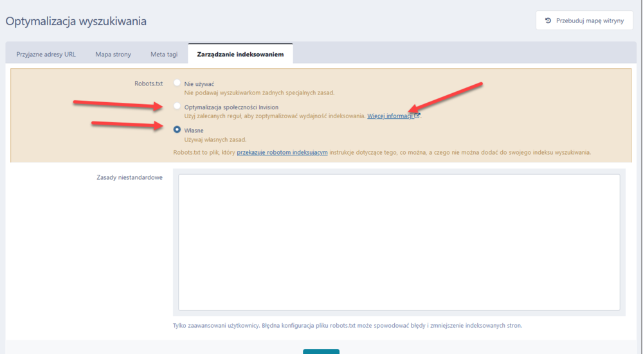
Task: Click the Robots.txt field label
Action: tap(148, 84)
